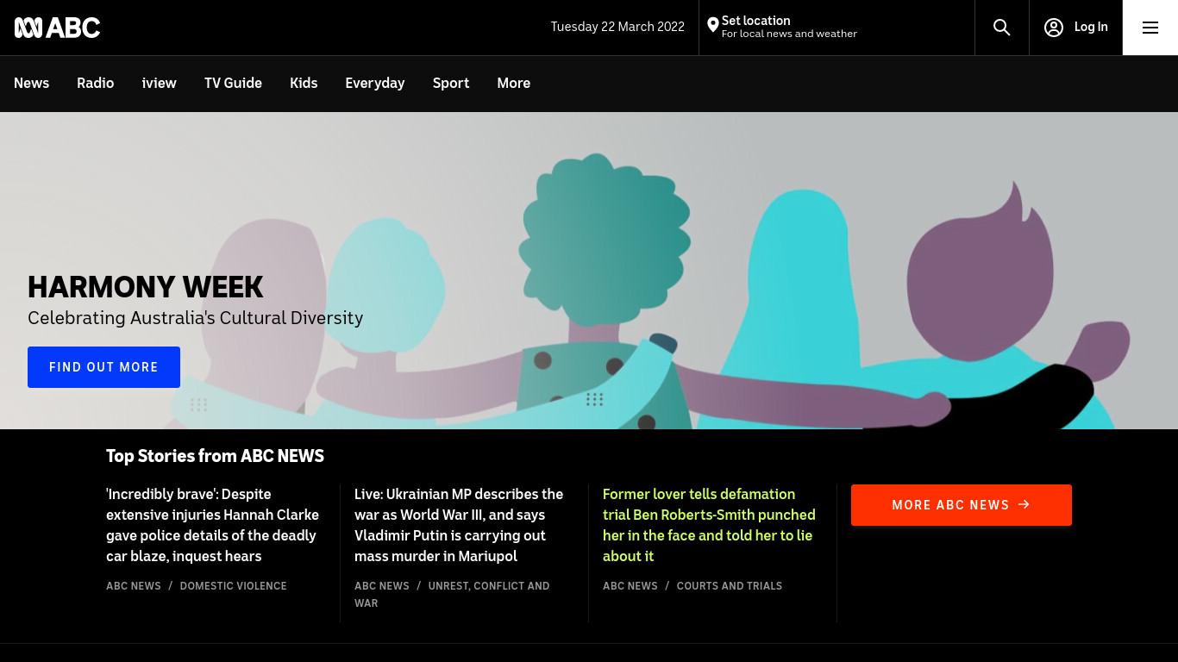Image resolution: width=1178 pixels, height=662 pixels.
Task: Open the UNREST, CONFLICT AND WAR tag
Action: [x=452, y=595]
